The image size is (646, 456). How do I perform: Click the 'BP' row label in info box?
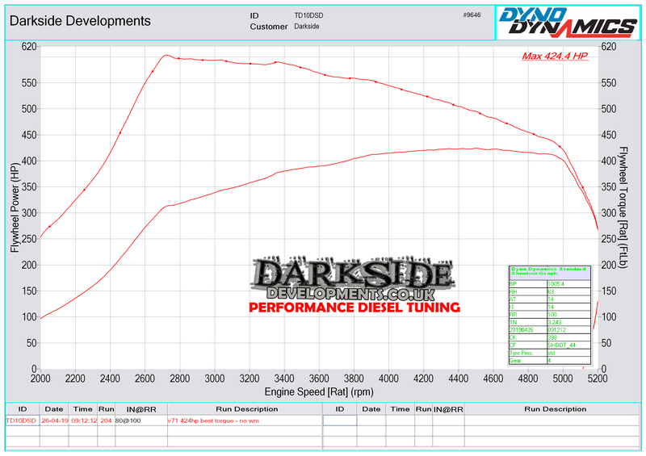pyautogui.click(x=513, y=284)
